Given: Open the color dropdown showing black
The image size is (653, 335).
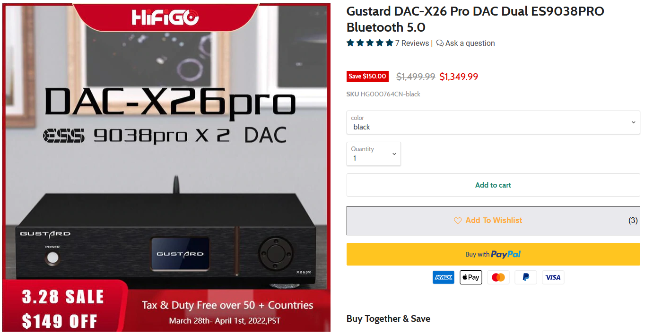Looking at the screenshot, I should tap(493, 122).
